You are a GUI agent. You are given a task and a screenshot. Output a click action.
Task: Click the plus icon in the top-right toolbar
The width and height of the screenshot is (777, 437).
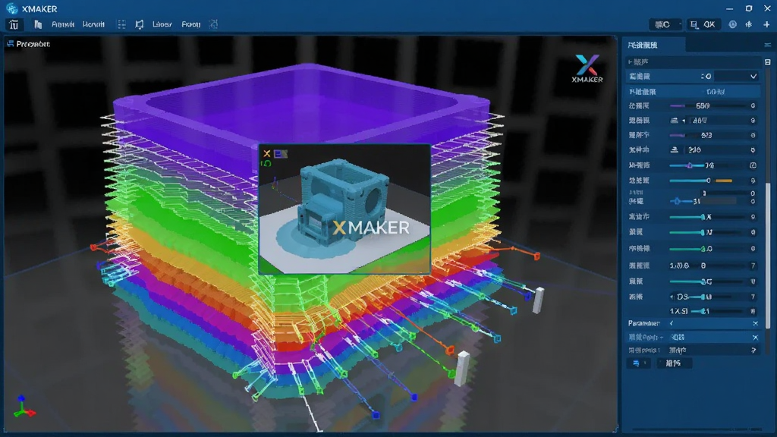coord(766,24)
